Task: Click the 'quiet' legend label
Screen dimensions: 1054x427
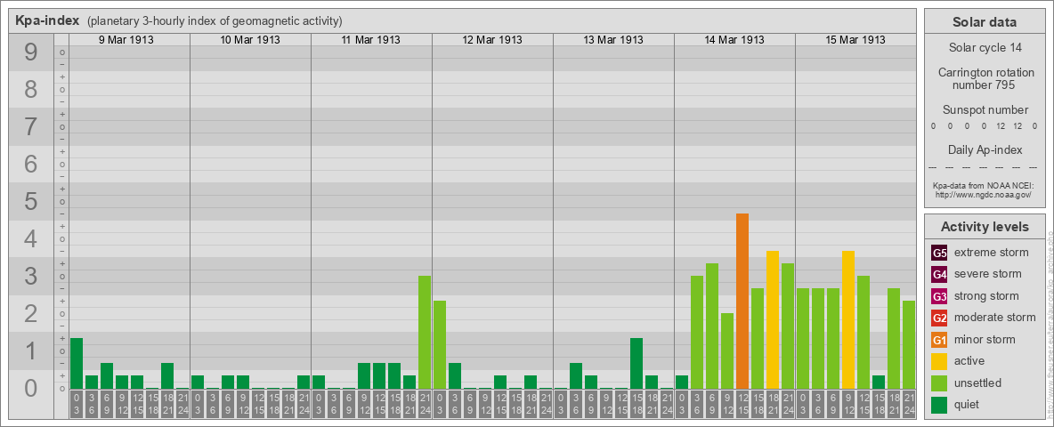Action: point(968,404)
